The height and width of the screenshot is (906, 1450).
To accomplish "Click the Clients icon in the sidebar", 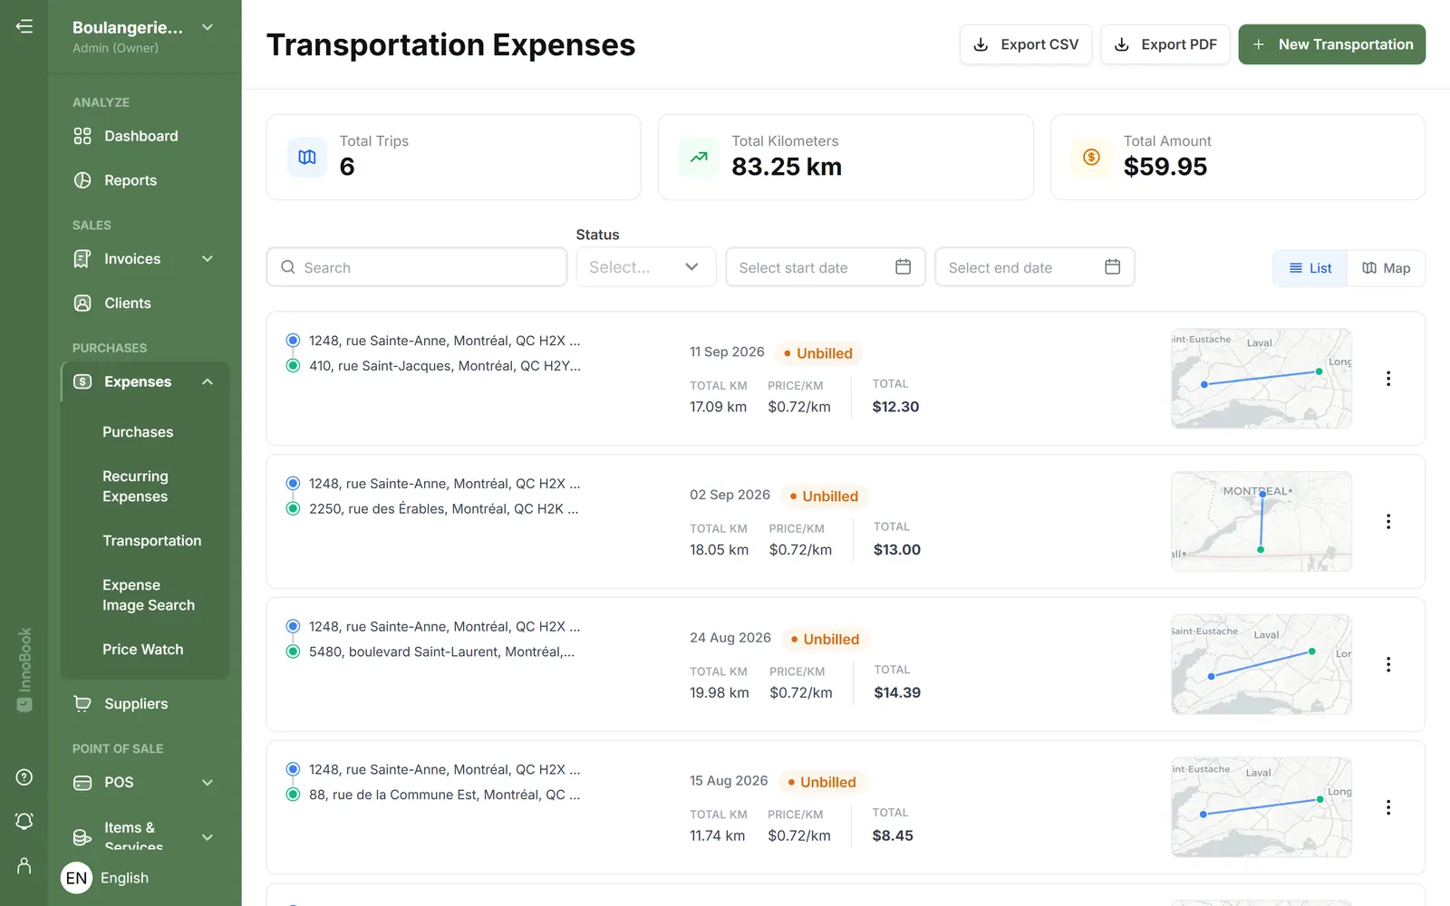I will pos(82,304).
